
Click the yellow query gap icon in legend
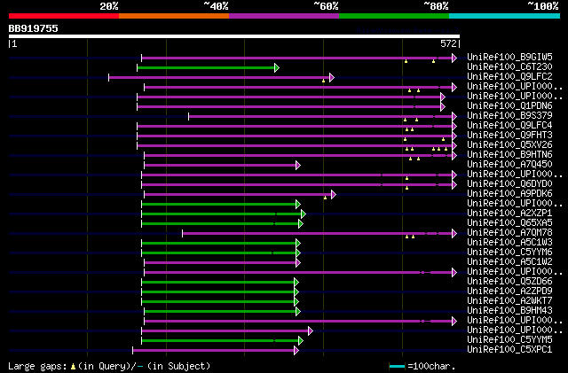73,367
